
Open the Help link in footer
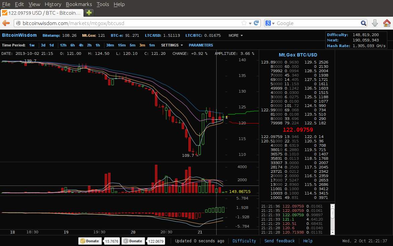click(308, 241)
